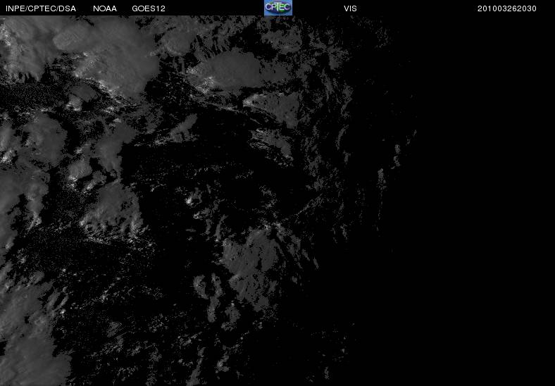This screenshot has height=386, width=555.
Task: Click the INPE/CPTEC/DSA header text
Action: (x=41, y=8)
